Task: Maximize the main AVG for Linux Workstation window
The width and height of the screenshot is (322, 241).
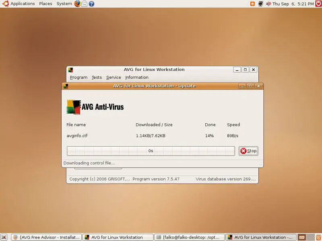Action: (245, 70)
